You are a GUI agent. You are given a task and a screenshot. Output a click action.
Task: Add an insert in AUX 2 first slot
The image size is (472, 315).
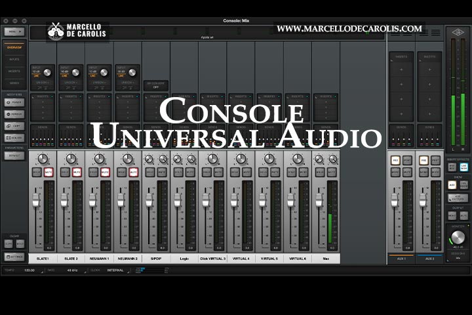pos(429,70)
